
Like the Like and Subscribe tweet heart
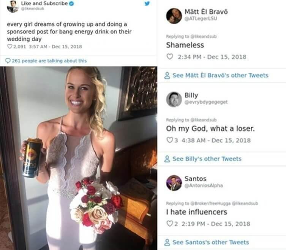pyautogui.click(x=9, y=47)
